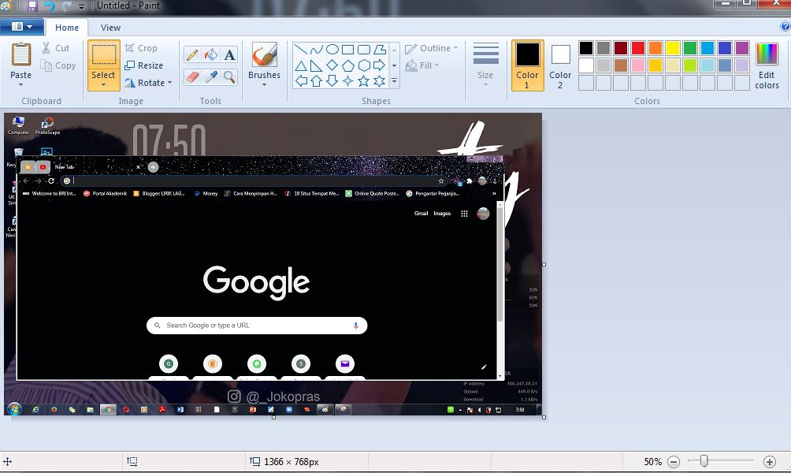Screen dimensions: 791x473
Task: Open the shape Fill dropdown
Action: click(422, 65)
